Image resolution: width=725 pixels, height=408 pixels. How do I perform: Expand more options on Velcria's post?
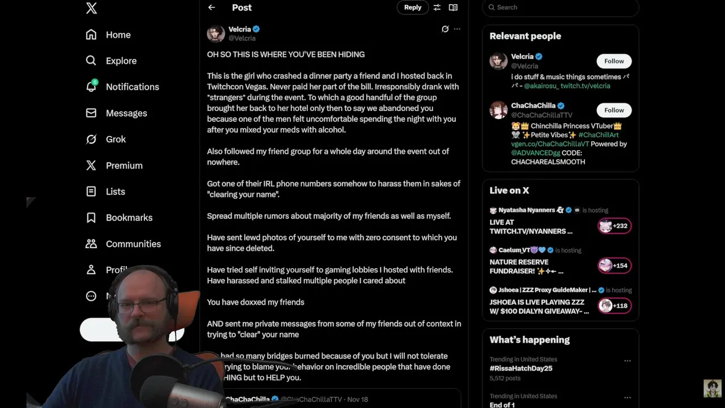457,29
